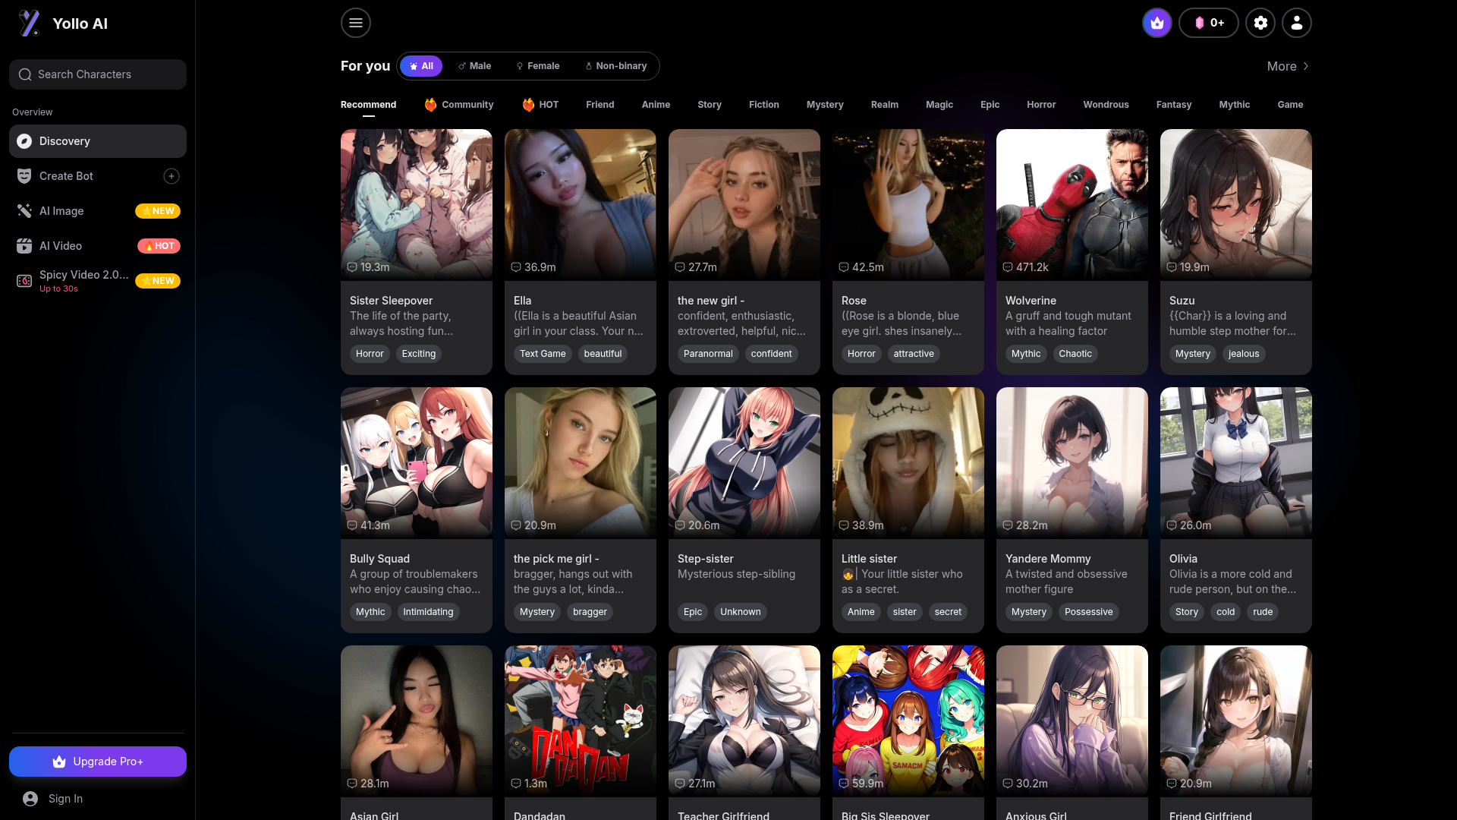Image resolution: width=1457 pixels, height=820 pixels.
Task: Select the All gender filter
Action: pyautogui.click(x=421, y=66)
